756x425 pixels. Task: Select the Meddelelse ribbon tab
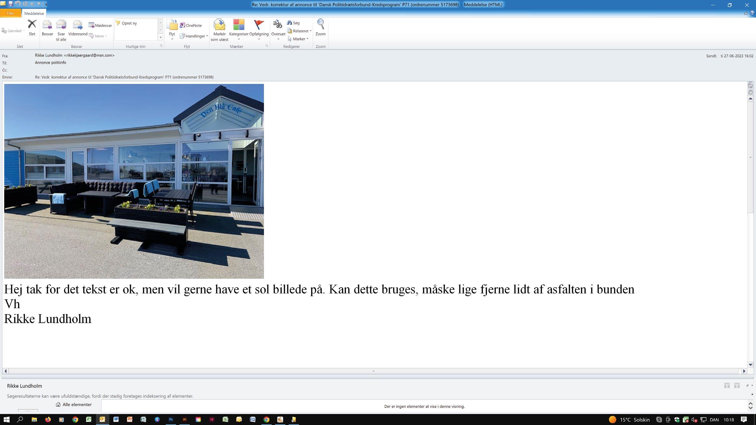(34, 13)
